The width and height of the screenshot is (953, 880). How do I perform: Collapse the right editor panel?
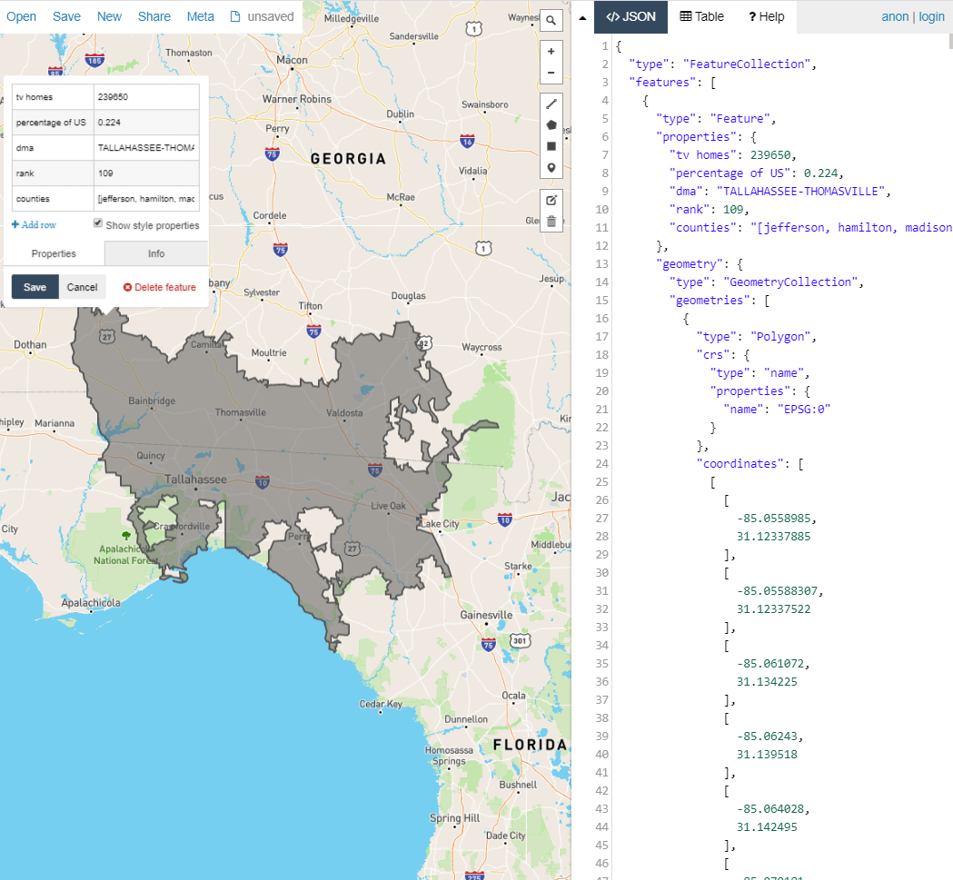coord(582,15)
